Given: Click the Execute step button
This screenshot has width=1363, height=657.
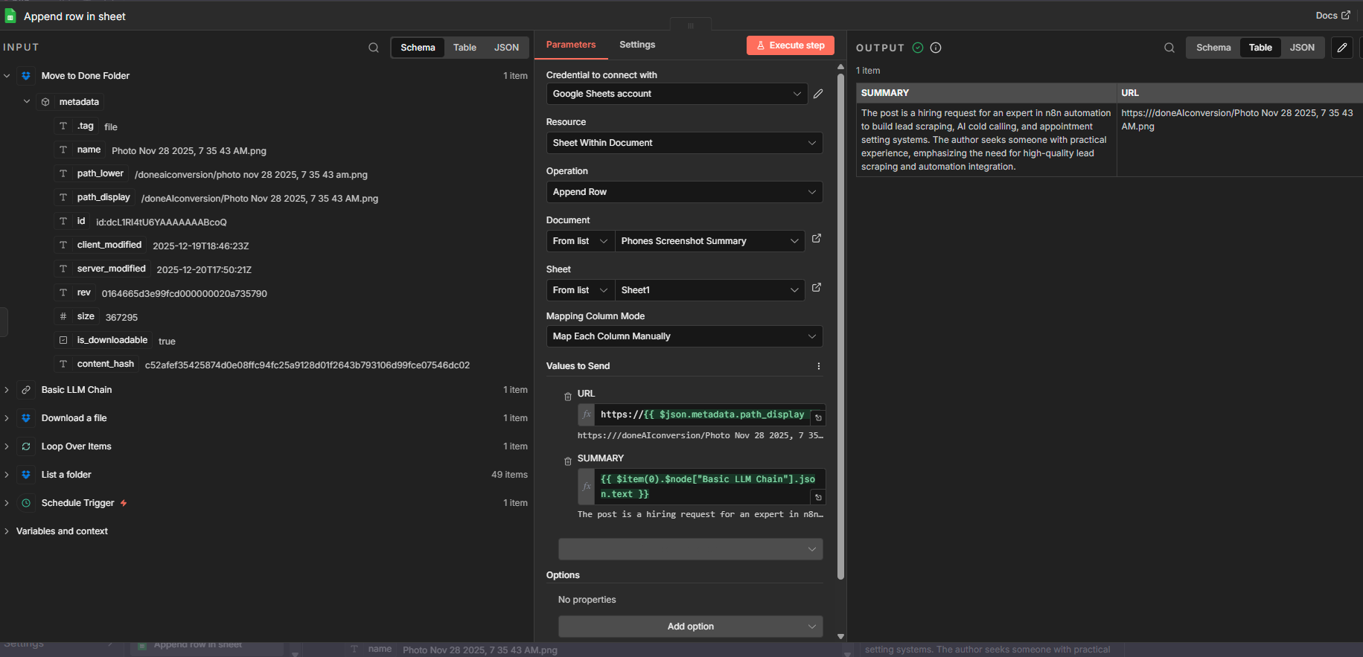Looking at the screenshot, I should click(790, 45).
